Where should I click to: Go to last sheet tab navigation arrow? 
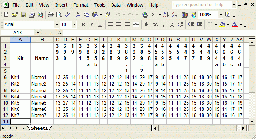(x=24, y=128)
